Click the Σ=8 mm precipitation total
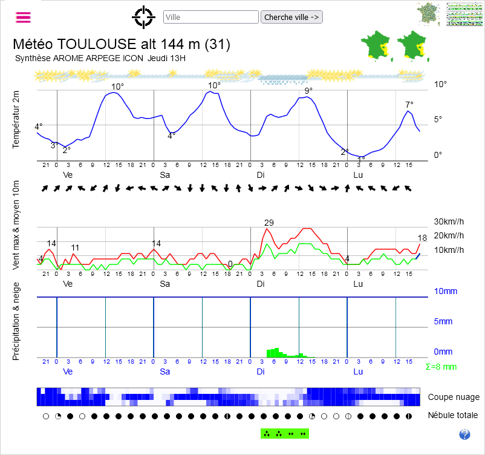 [441, 367]
